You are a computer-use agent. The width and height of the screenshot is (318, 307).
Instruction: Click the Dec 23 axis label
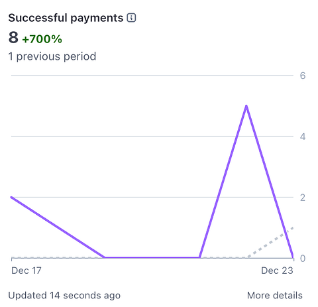277,271
